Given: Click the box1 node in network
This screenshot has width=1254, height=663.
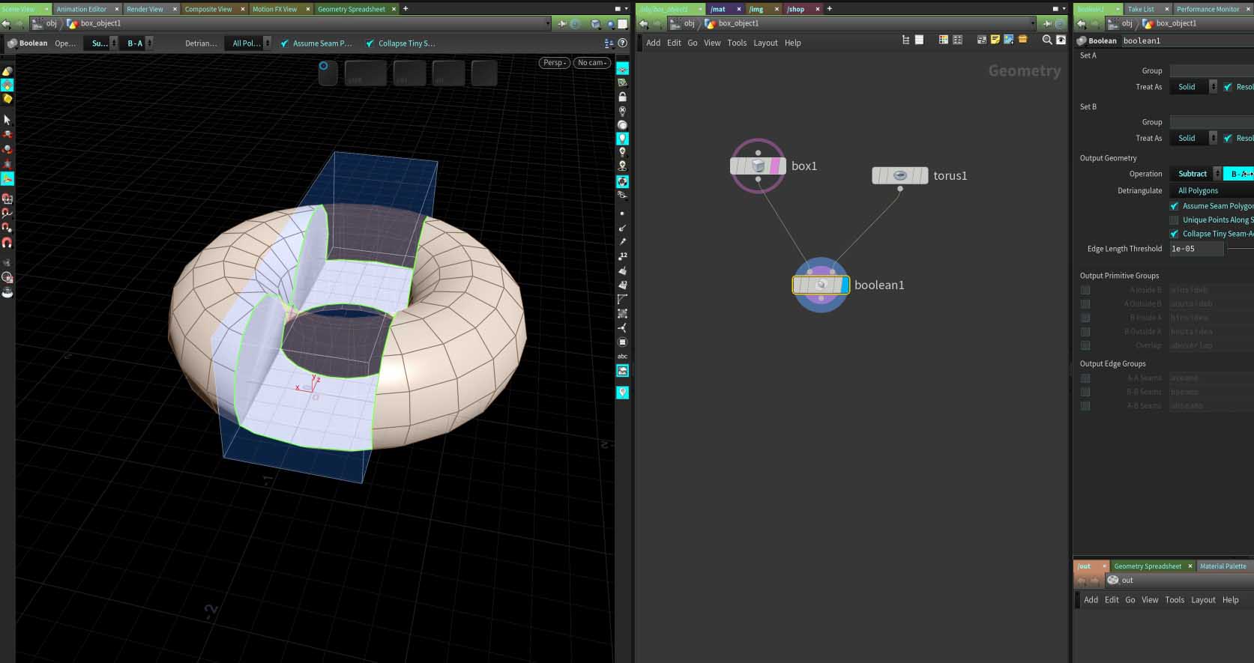Looking at the screenshot, I should click(x=758, y=166).
